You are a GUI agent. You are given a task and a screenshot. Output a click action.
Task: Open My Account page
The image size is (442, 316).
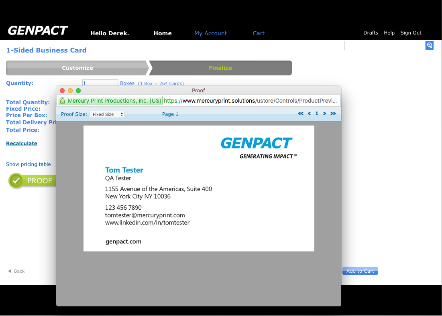point(210,33)
